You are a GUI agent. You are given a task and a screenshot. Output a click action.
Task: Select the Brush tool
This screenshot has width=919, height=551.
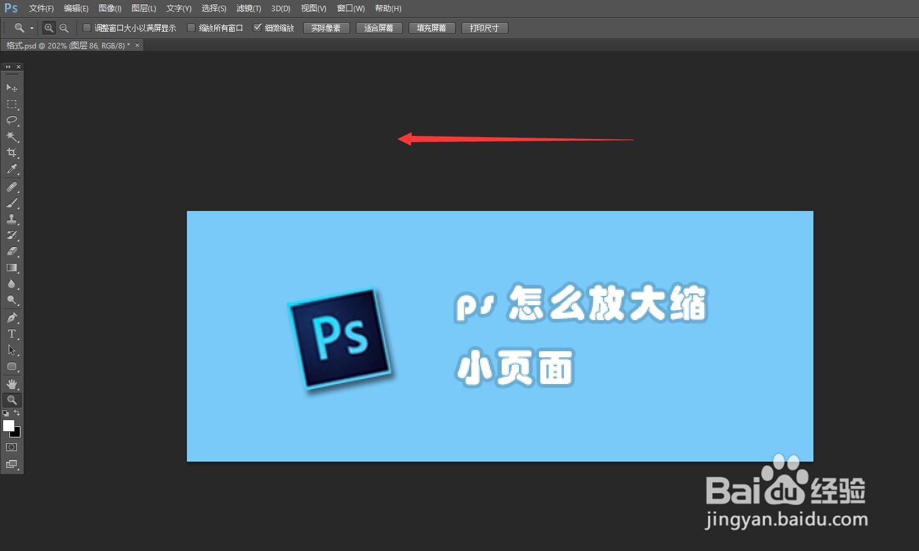pyautogui.click(x=12, y=202)
